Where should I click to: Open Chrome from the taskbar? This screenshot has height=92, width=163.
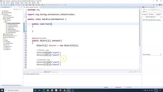(64, 90)
